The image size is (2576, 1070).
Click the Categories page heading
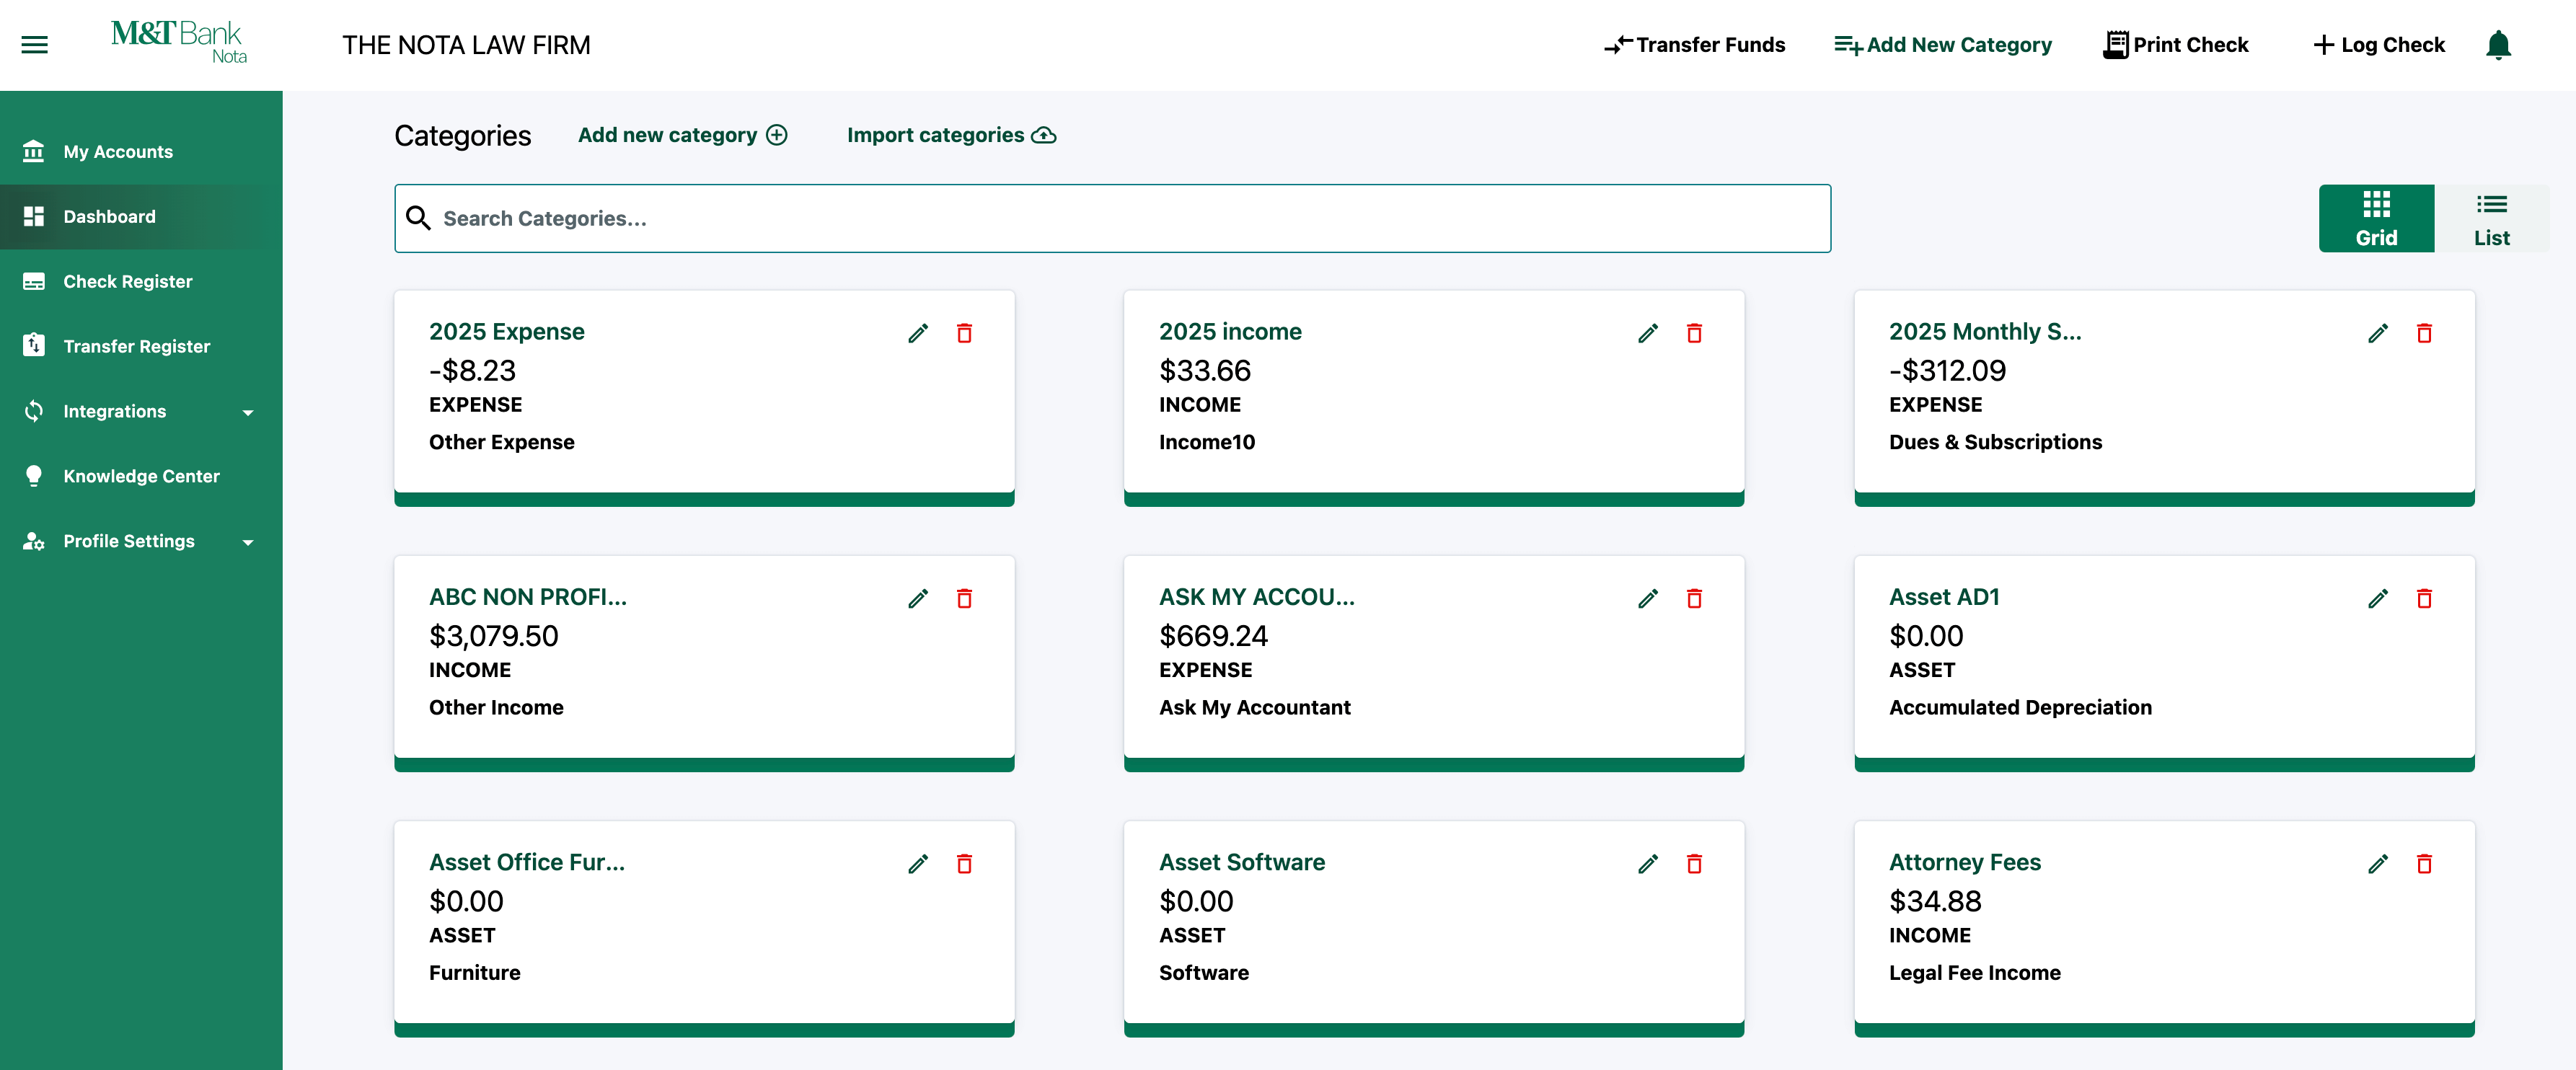pos(463,136)
